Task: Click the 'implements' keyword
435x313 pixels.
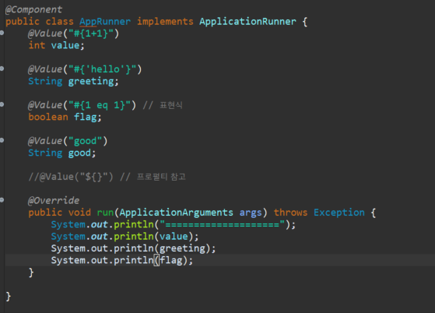Action: (165, 22)
